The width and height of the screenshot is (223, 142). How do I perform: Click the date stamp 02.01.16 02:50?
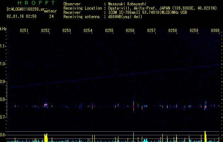click(22, 16)
